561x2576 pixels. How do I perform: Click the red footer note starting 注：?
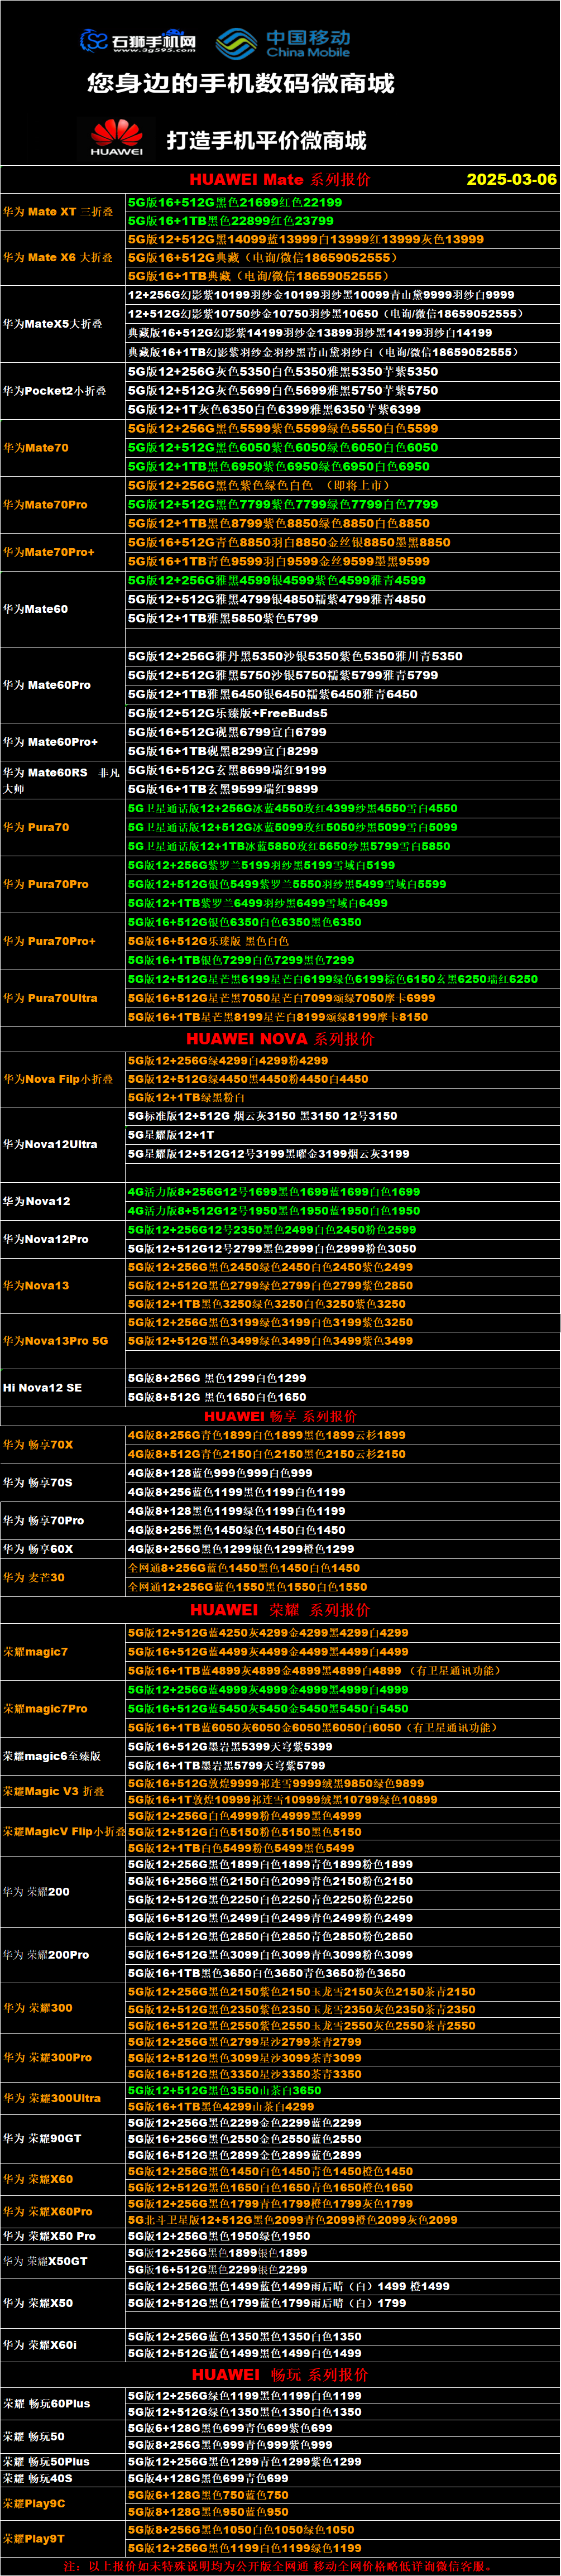click(280, 2566)
